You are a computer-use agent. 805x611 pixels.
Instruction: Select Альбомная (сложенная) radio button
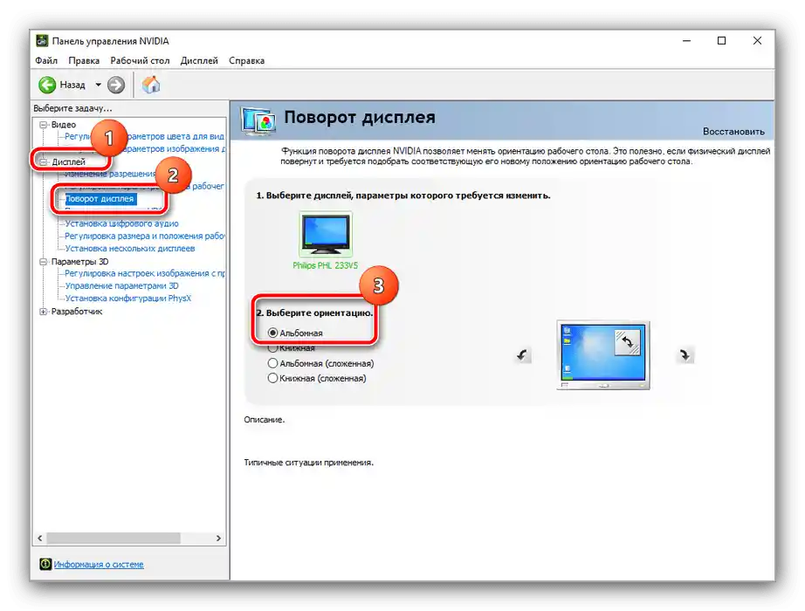tap(272, 363)
